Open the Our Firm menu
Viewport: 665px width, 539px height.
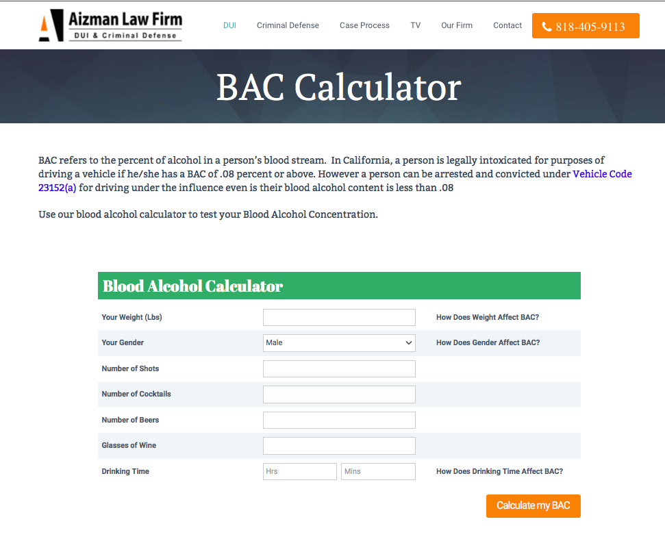coord(457,25)
